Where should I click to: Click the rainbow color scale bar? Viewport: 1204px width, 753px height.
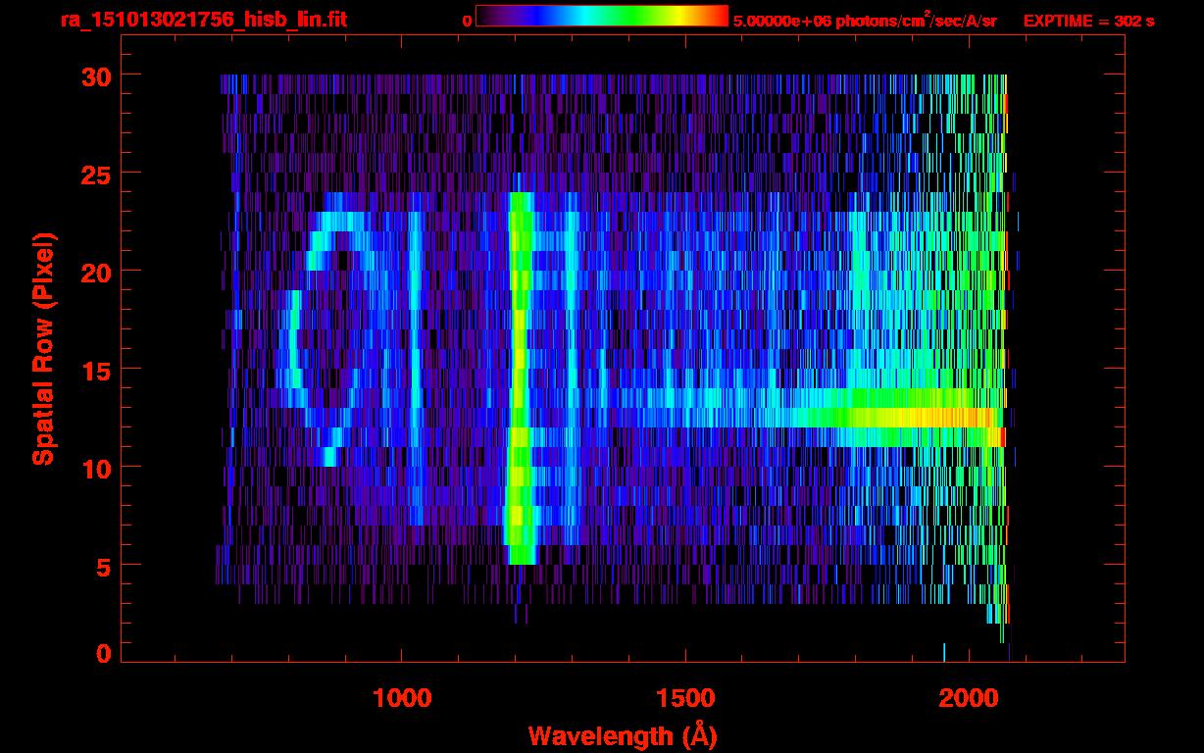pos(601,16)
